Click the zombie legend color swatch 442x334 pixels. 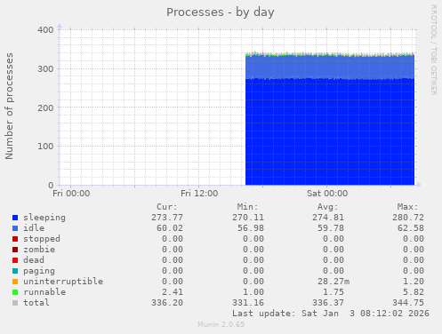[15, 250]
